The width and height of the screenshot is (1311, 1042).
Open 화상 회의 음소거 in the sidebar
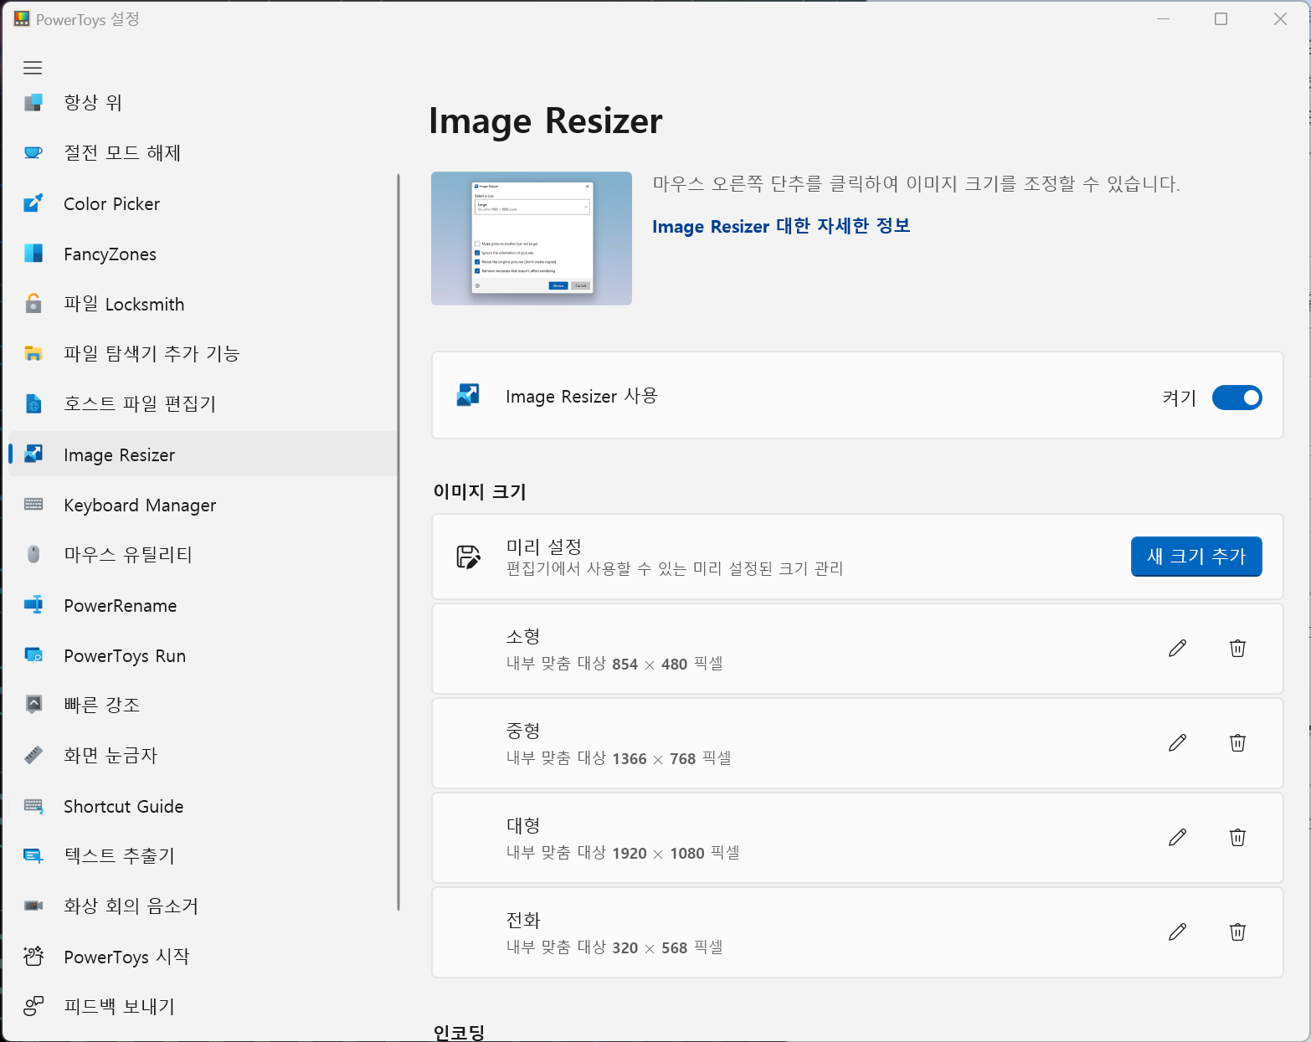point(203,906)
